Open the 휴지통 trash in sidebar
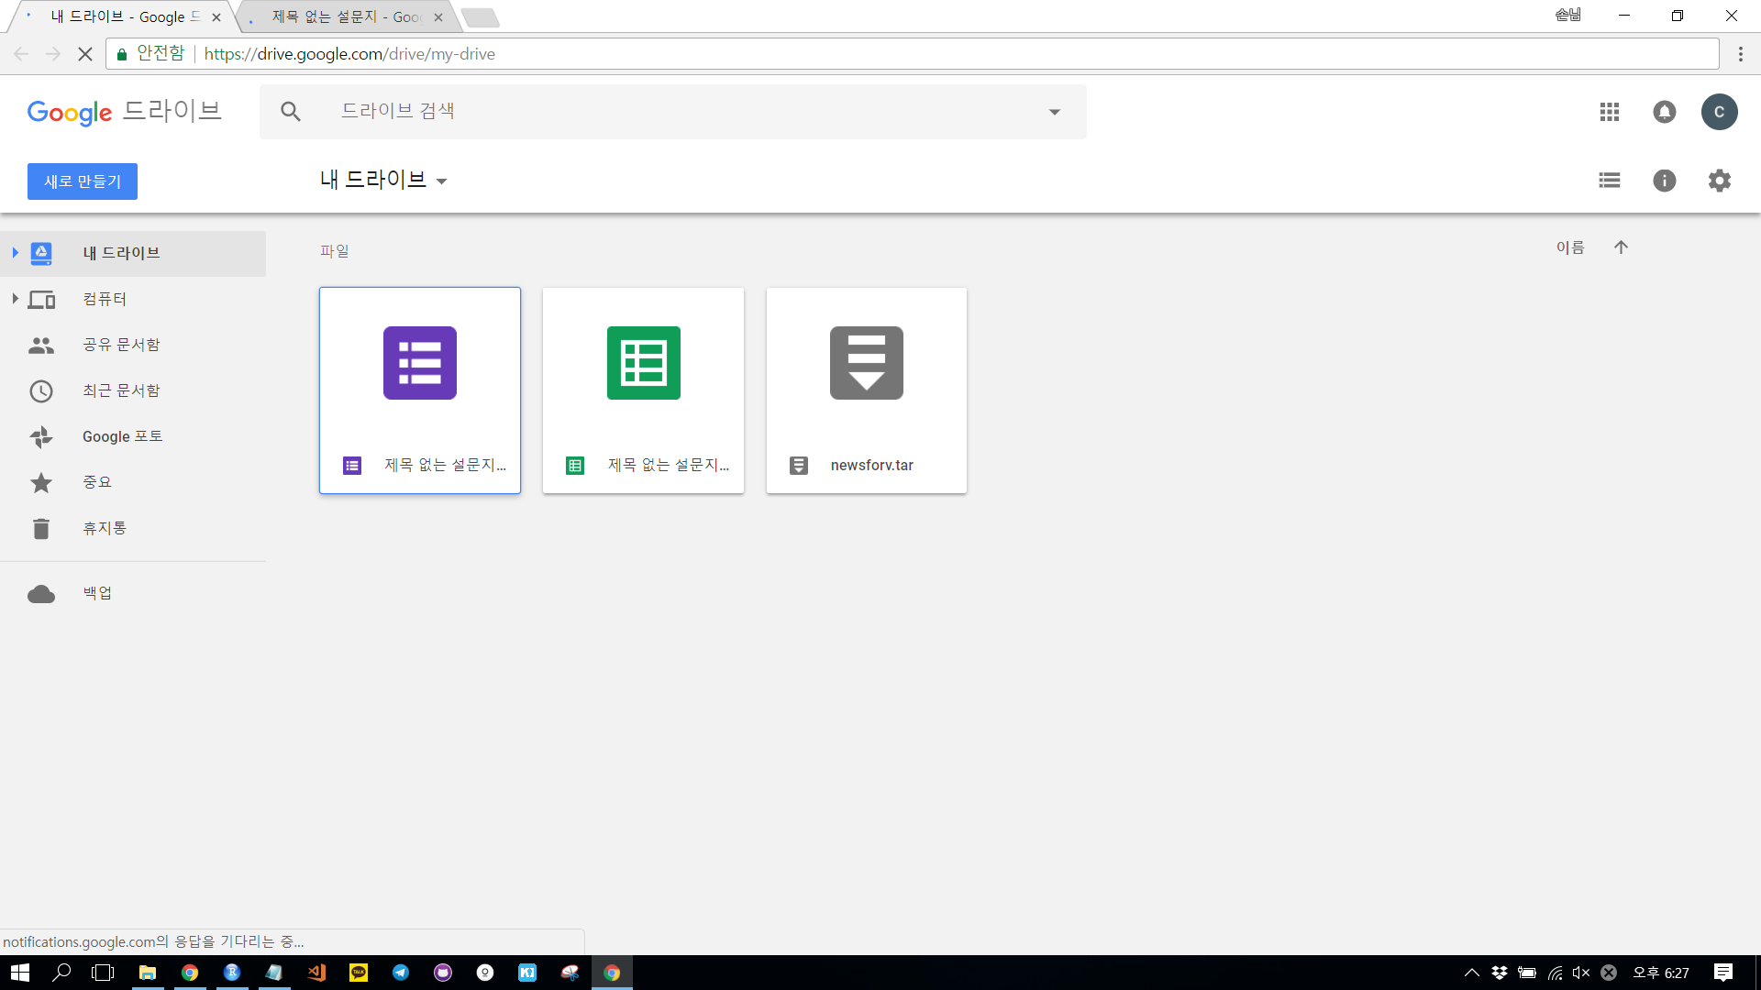1761x990 pixels. tap(104, 528)
